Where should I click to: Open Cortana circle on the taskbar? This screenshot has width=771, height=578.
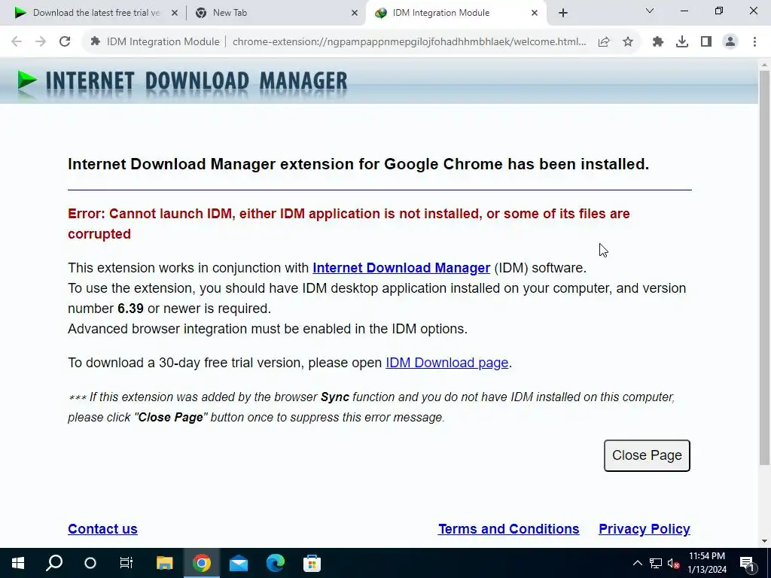pos(90,563)
